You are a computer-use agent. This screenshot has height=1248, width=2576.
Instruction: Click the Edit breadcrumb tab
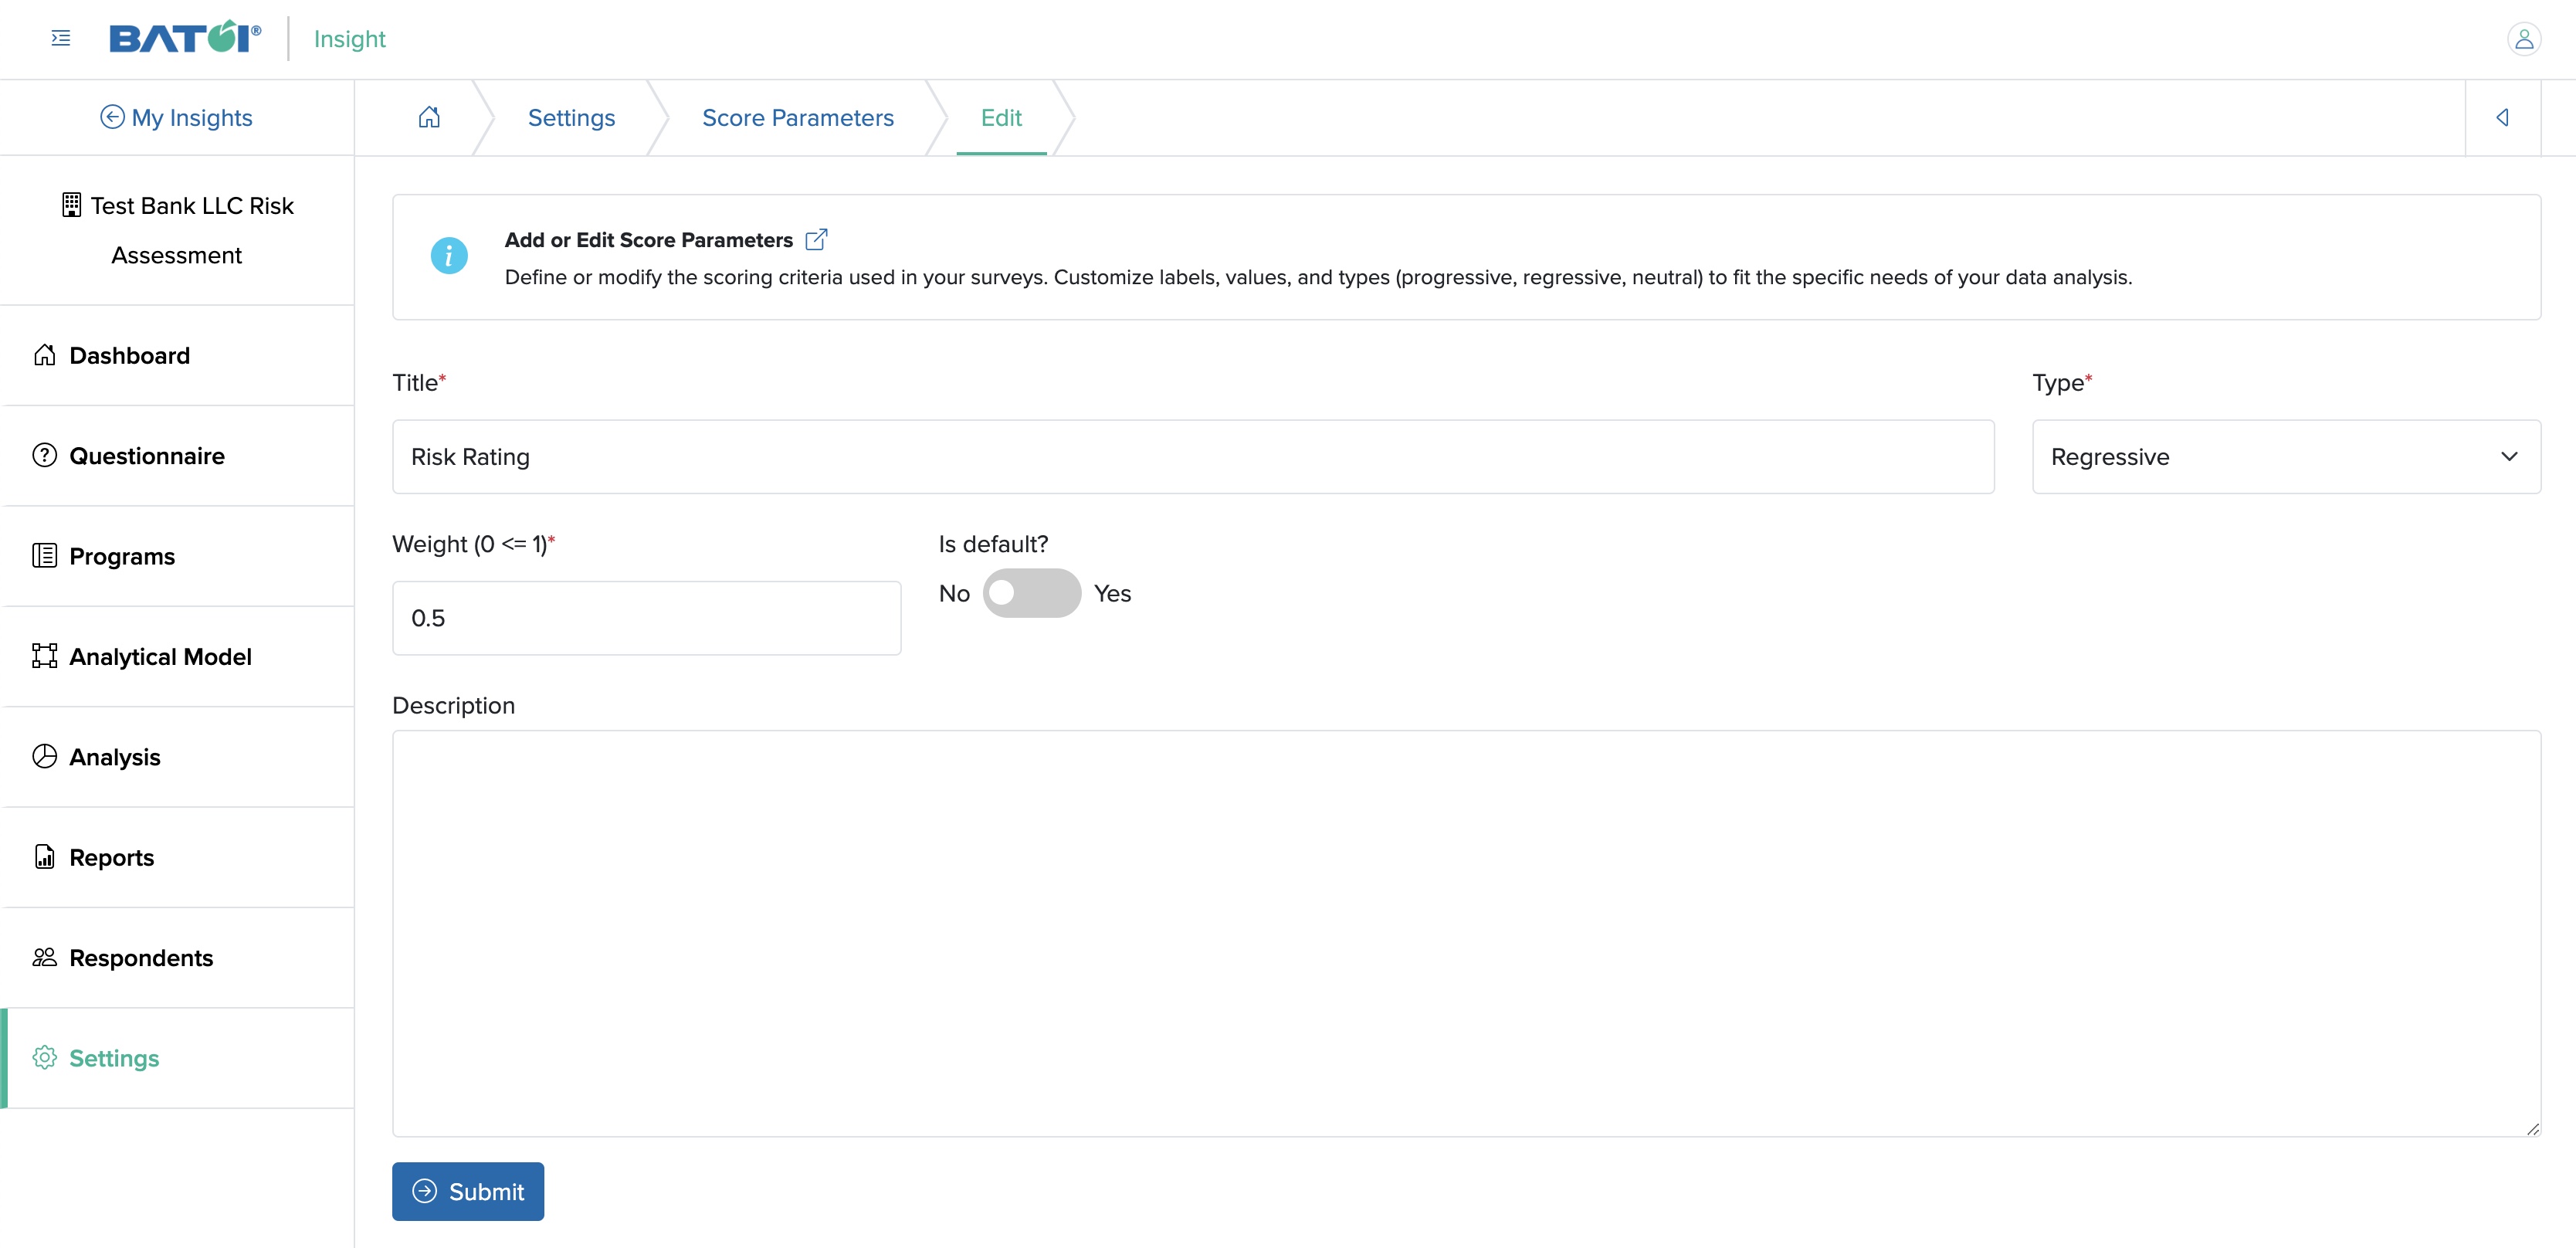coord(1001,117)
